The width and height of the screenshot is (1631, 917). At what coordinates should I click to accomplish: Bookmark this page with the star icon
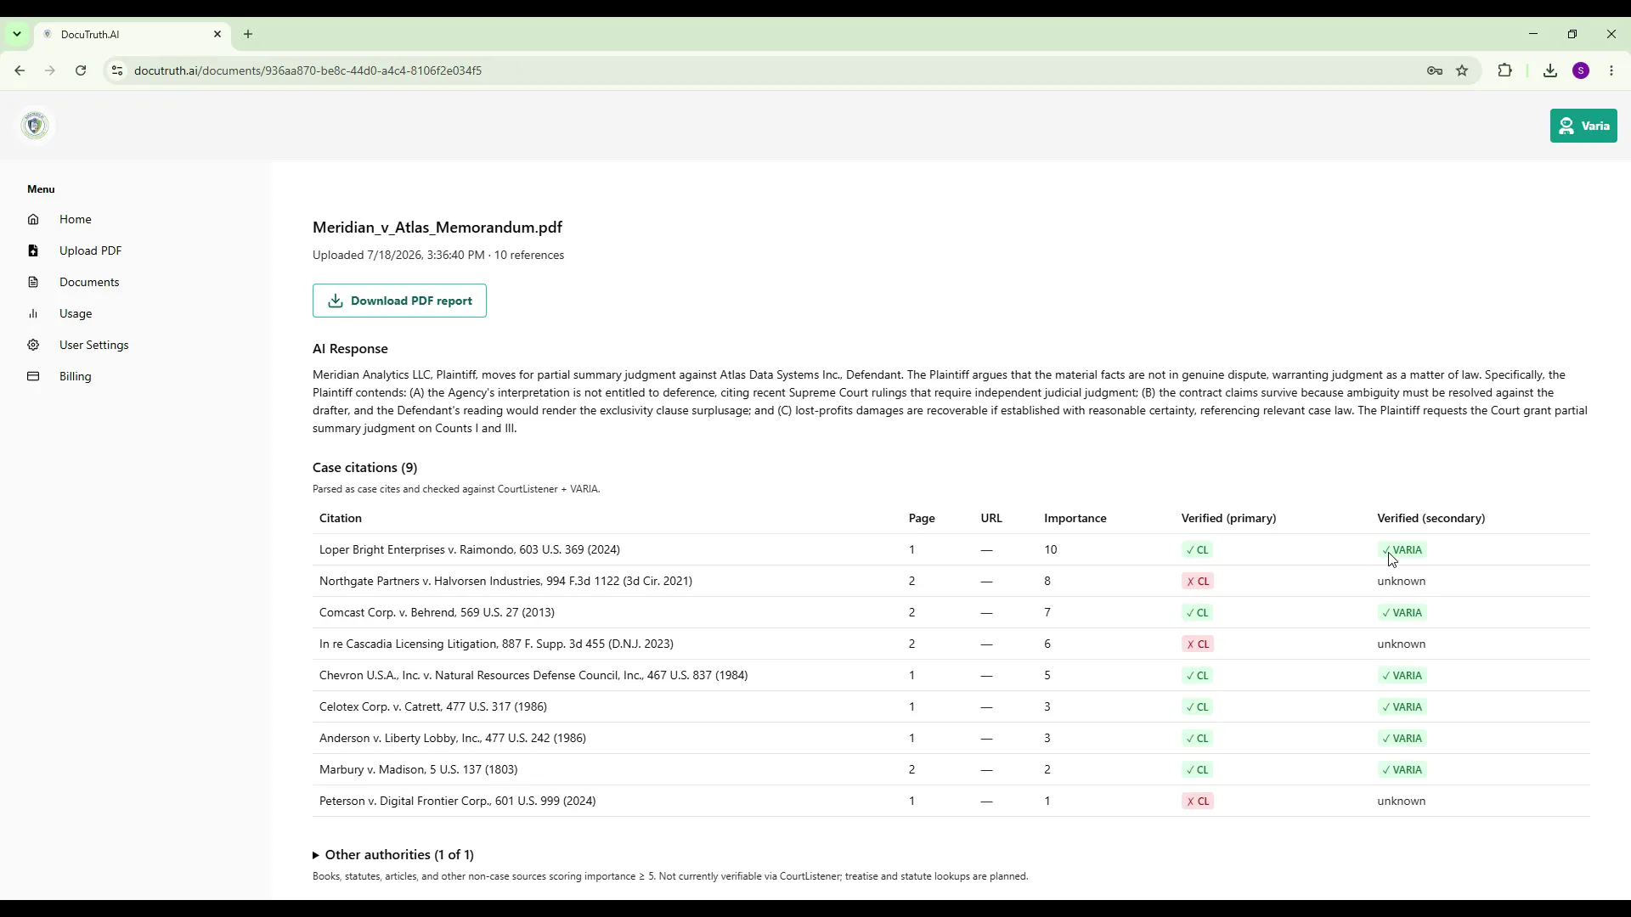[x=1462, y=70]
